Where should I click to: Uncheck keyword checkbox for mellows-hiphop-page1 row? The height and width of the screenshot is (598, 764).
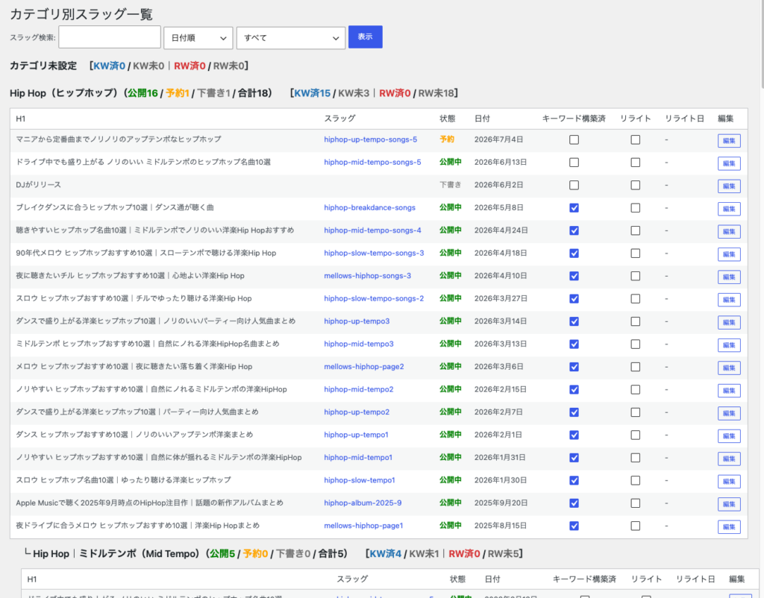(x=574, y=526)
